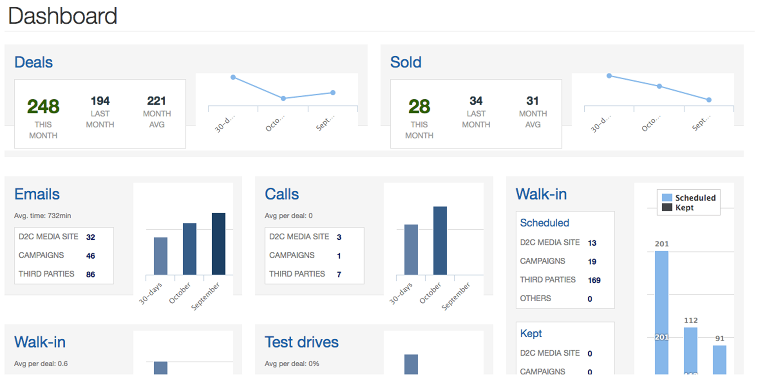Select the Test drives heading
This screenshot has height=390, width=761.
[x=301, y=342]
